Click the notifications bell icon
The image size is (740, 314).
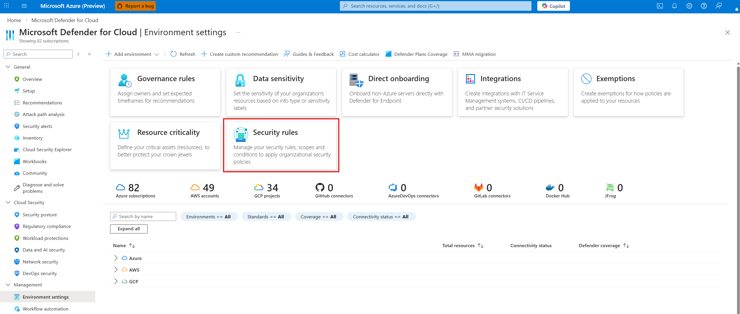pyautogui.click(x=674, y=6)
